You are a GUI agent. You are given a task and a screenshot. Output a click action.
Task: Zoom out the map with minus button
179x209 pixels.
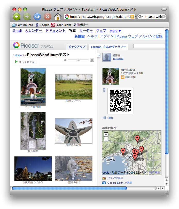[x=106, y=139]
